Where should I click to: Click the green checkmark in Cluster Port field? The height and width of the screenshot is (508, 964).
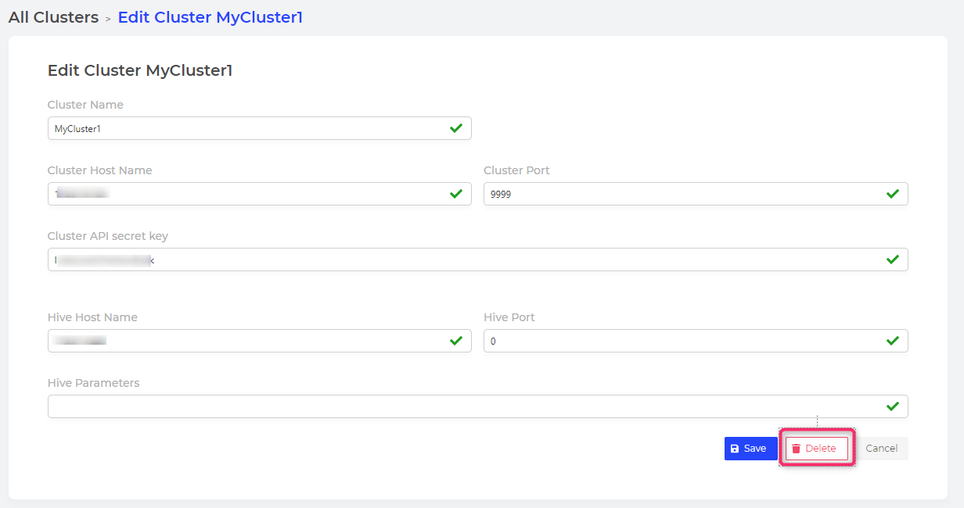[x=893, y=194]
